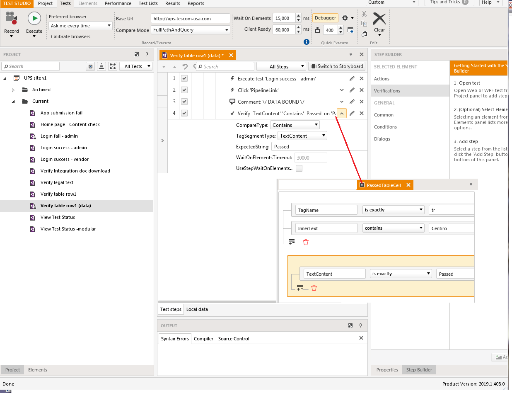Open the Performance ribbon tab
Viewport: 512px width, 393px height.
tap(118, 3)
